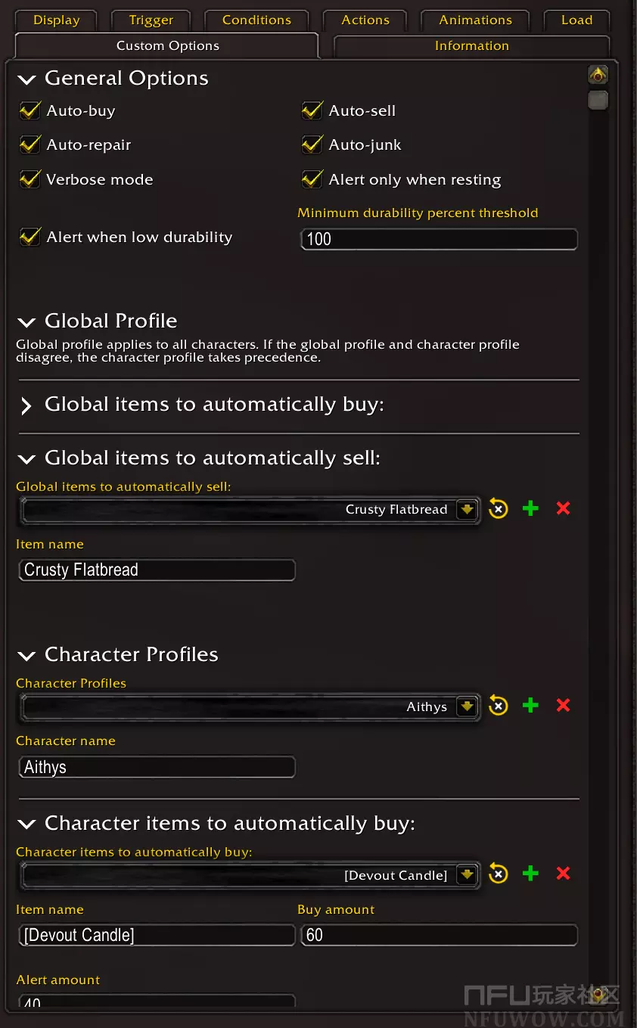This screenshot has width=637, height=1028.
Task: Delete the Devout Candle buy entry
Action: click(563, 874)
